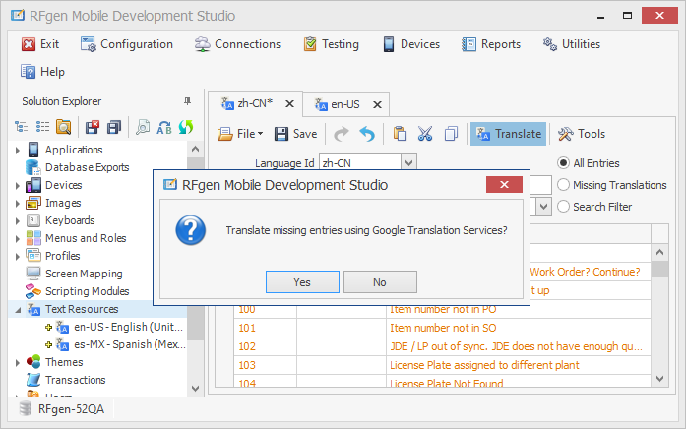The height and width of the screenshot is (429, 686).
Task: Open the Configuration menu
Action: tap(126, 44)
